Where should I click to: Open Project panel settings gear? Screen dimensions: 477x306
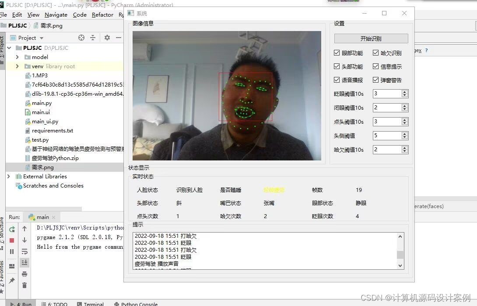click(107, 38)
